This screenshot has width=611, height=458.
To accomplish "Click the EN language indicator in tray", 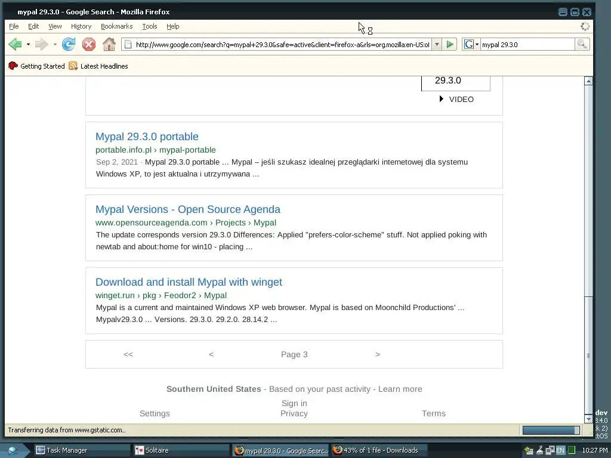I will (560, 450).
